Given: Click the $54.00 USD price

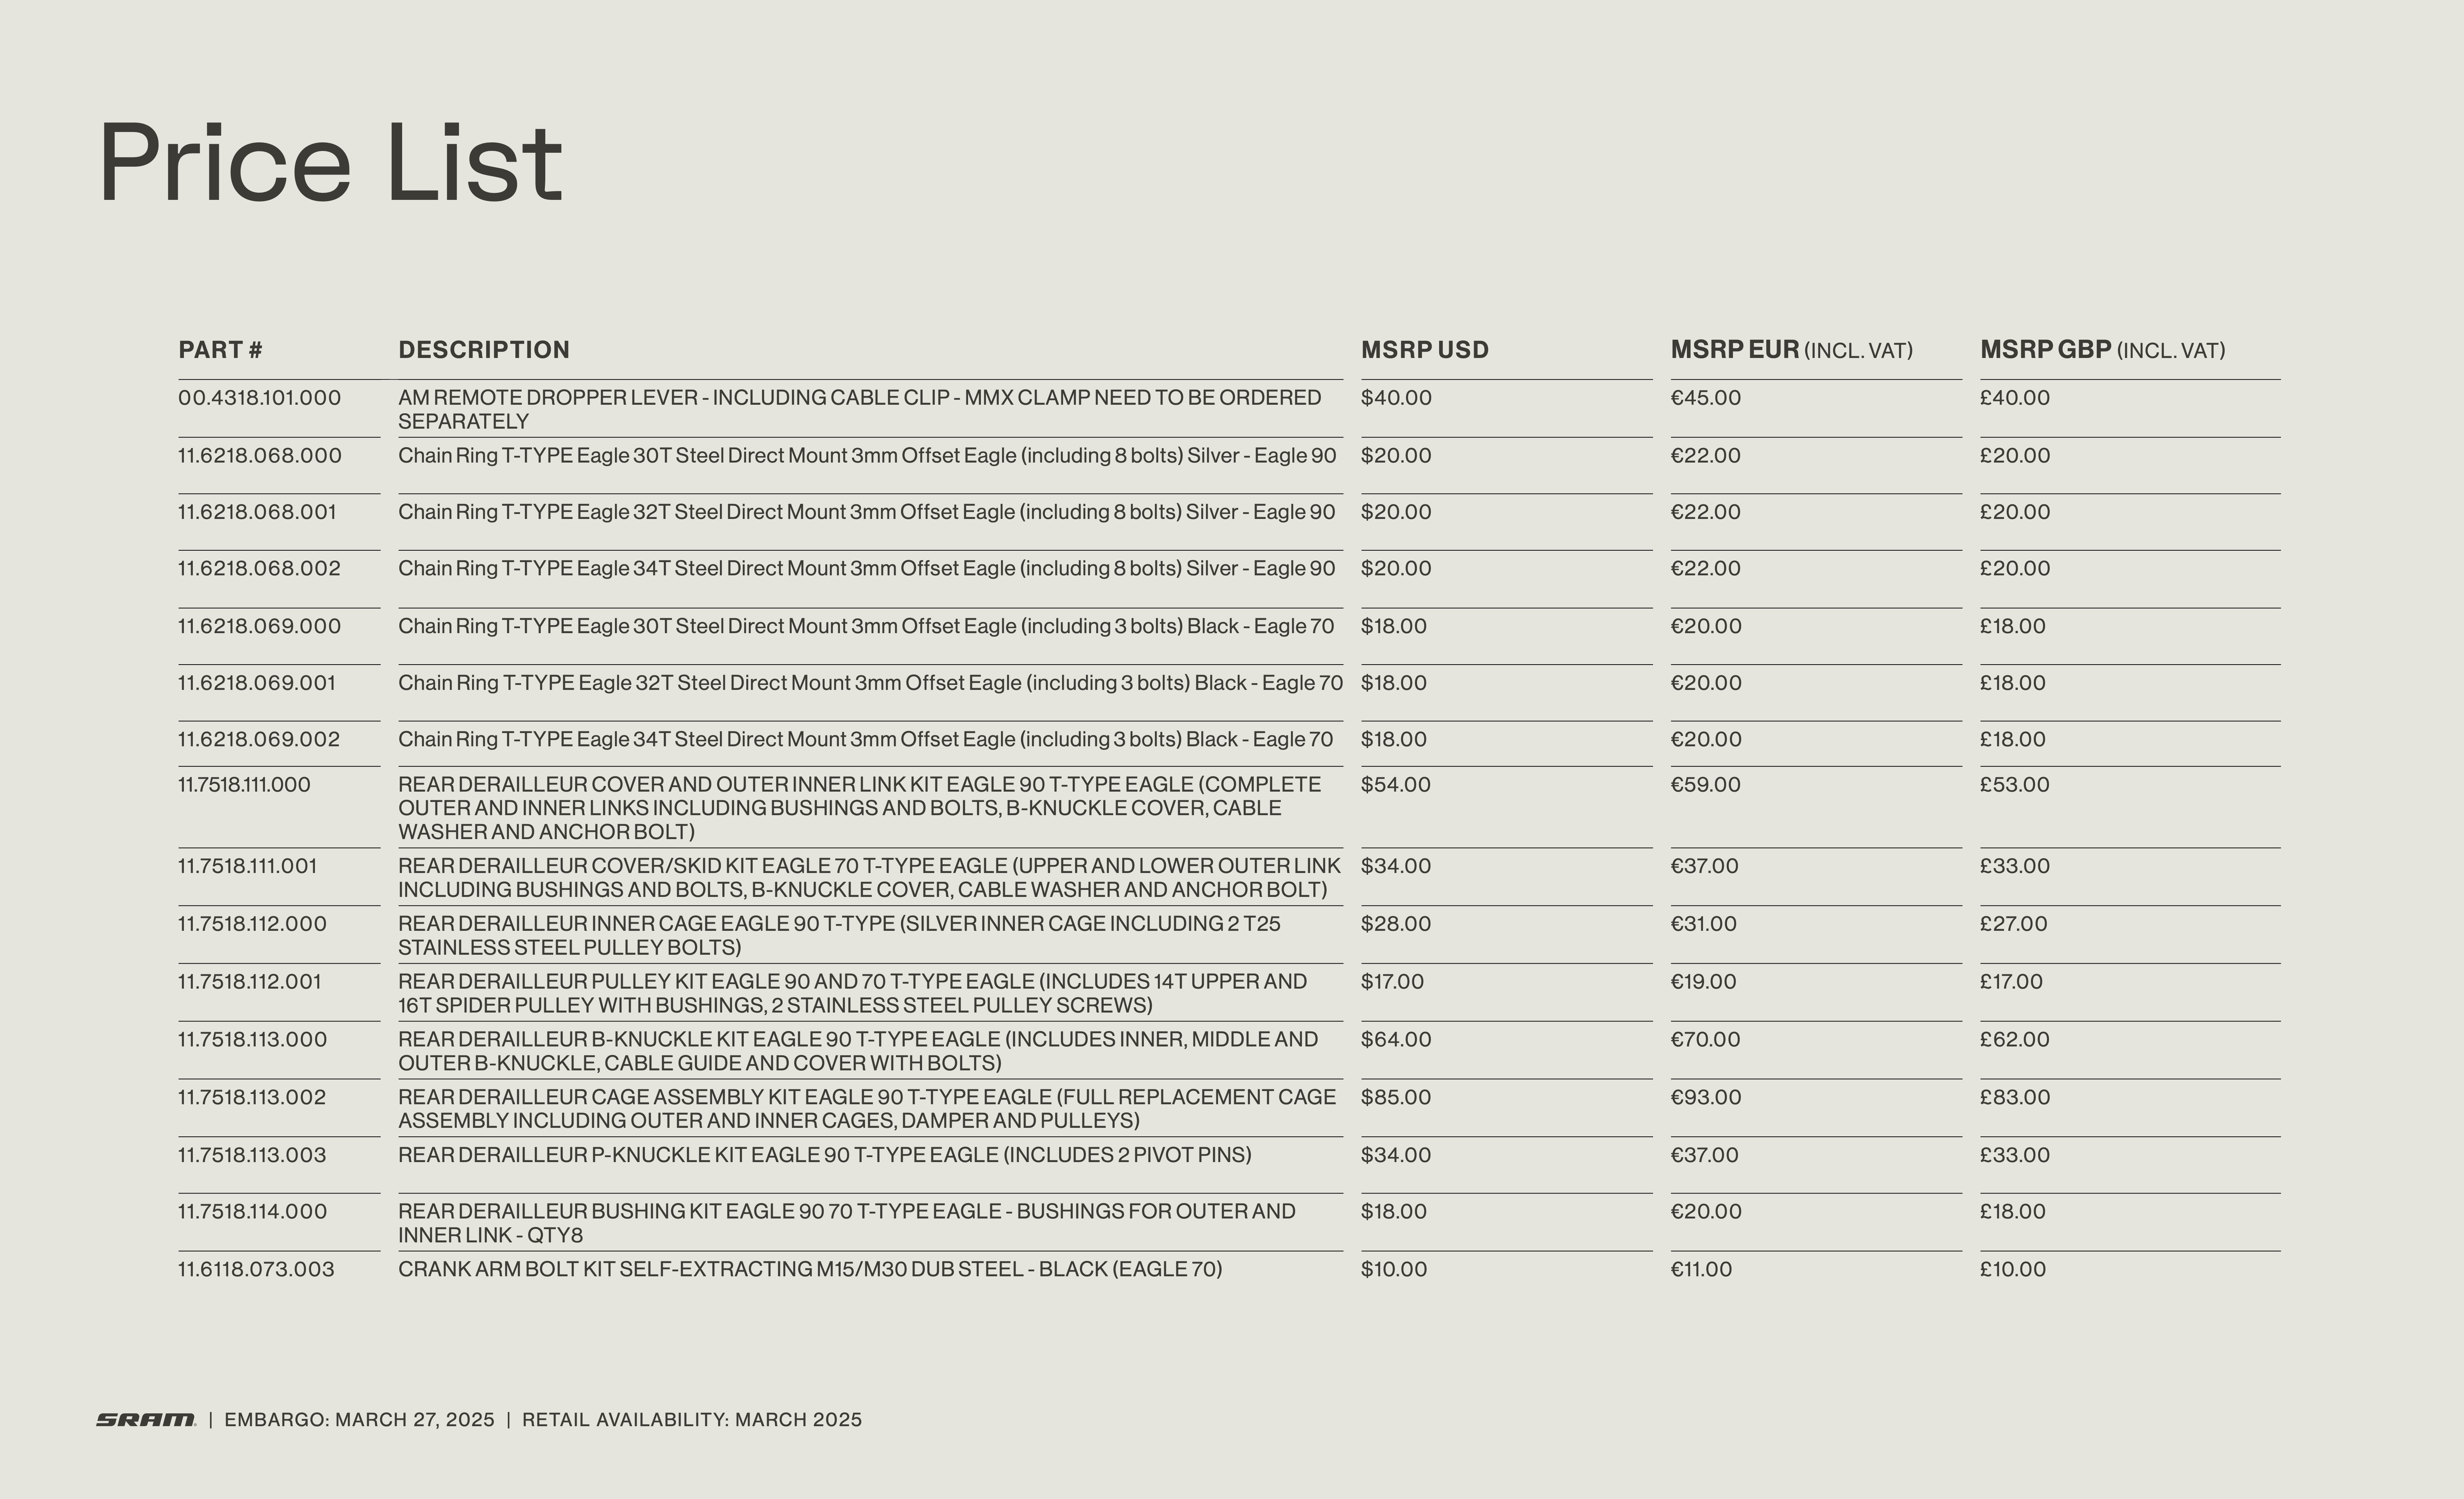Looking at the screenshot, I should [x=1396, y=784].
